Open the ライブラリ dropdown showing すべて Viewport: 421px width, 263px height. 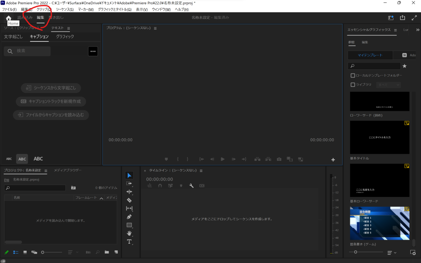tap(388, 85)
